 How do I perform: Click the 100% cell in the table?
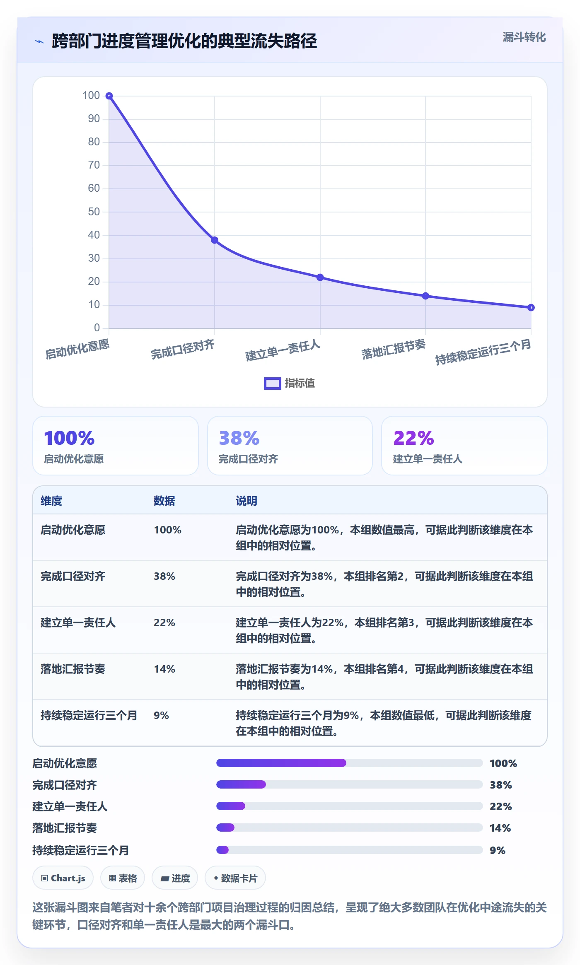coord(168,530)
